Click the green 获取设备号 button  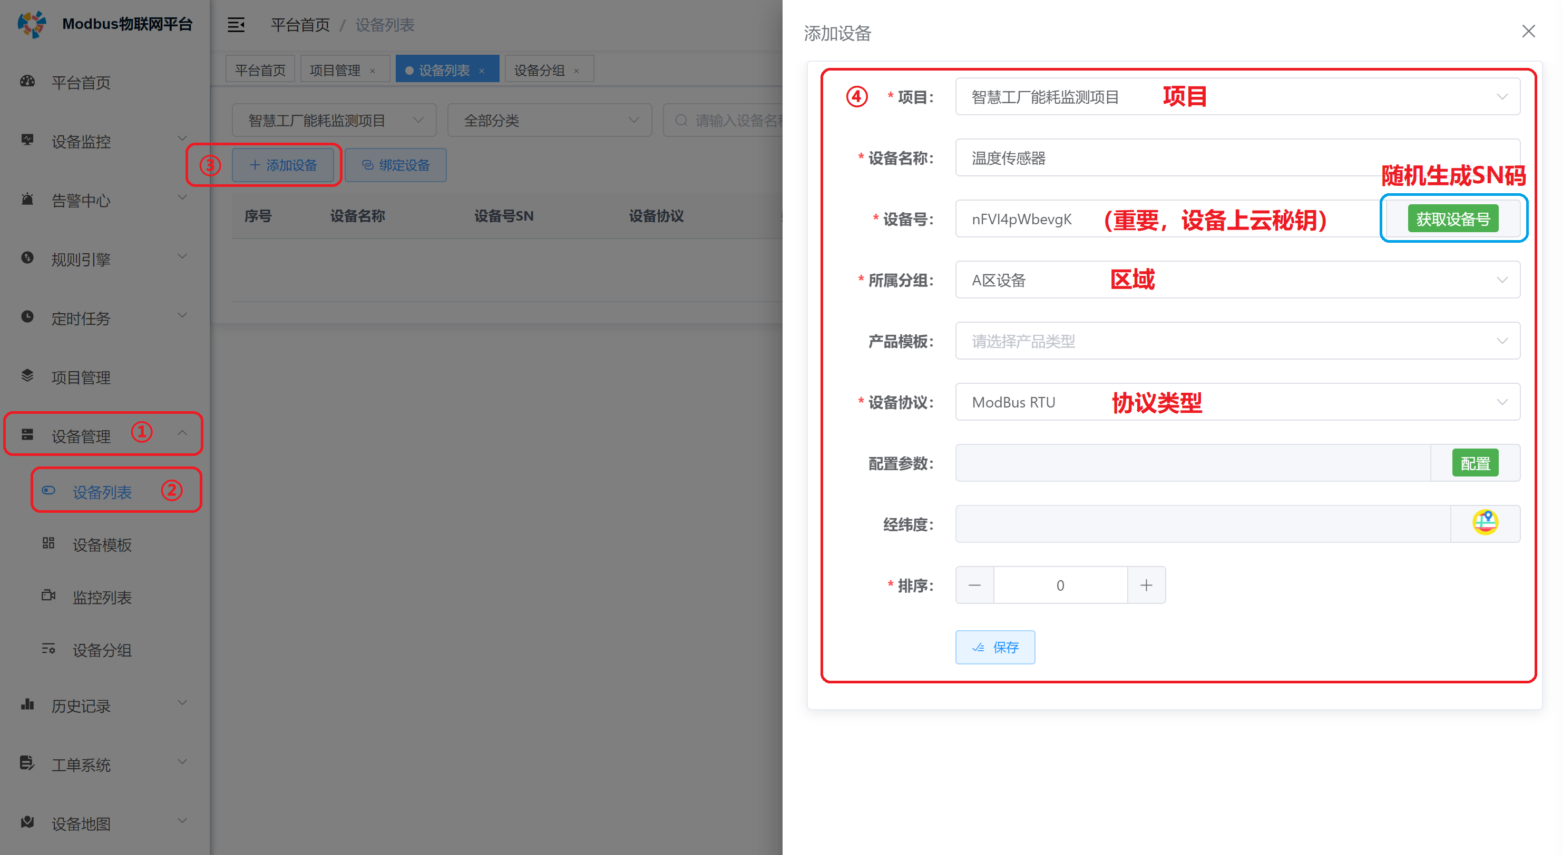pos(1453,218)
